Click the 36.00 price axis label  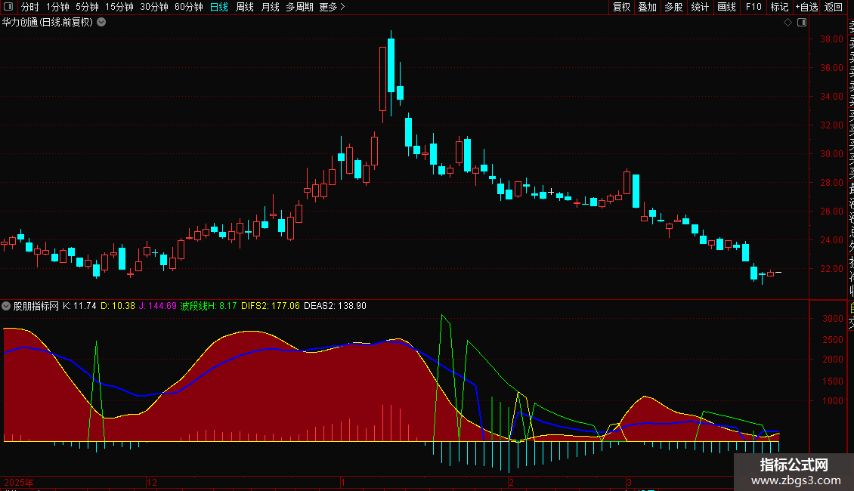(831, 68)
